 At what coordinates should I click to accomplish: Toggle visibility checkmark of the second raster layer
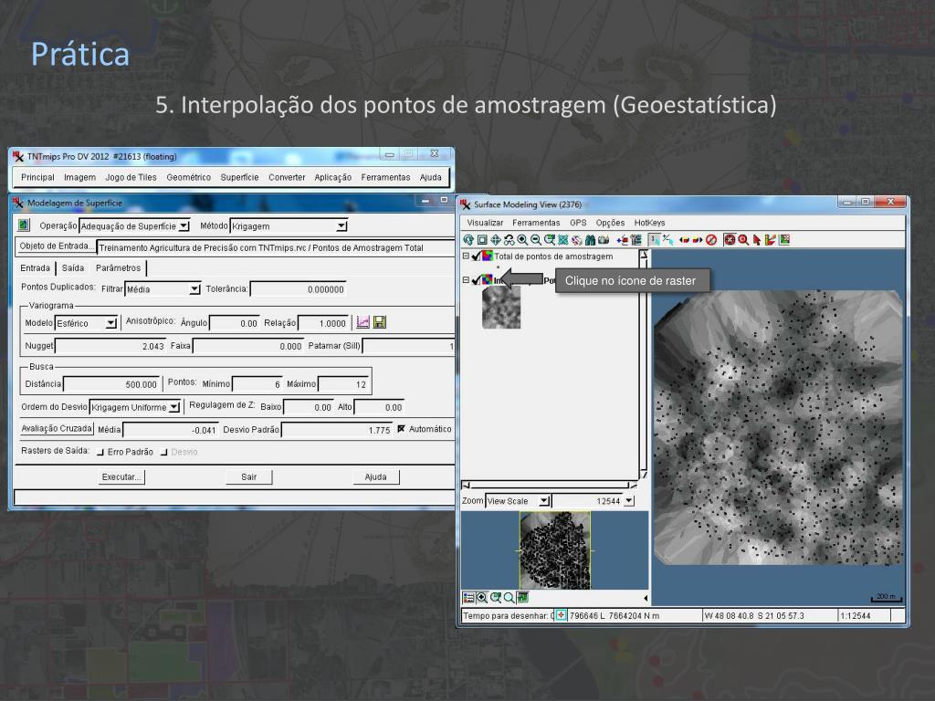(476, 280)
